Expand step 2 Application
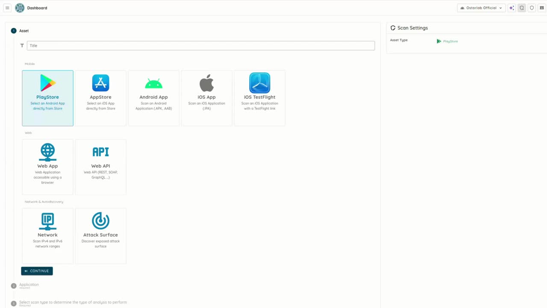 point(29,285)
